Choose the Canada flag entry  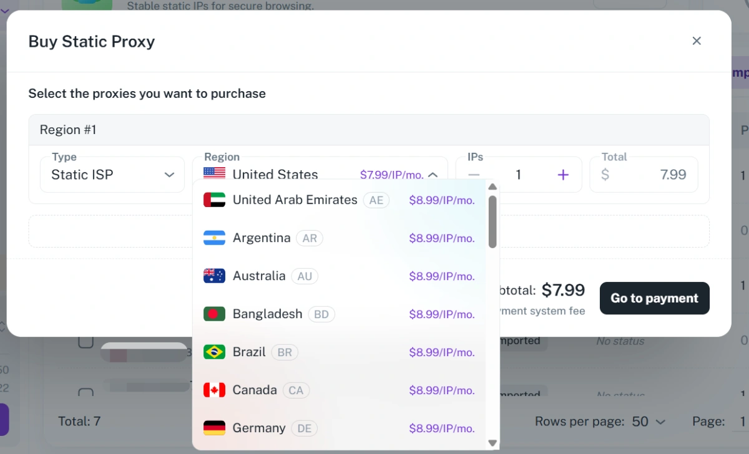click(x=214, y=390)
